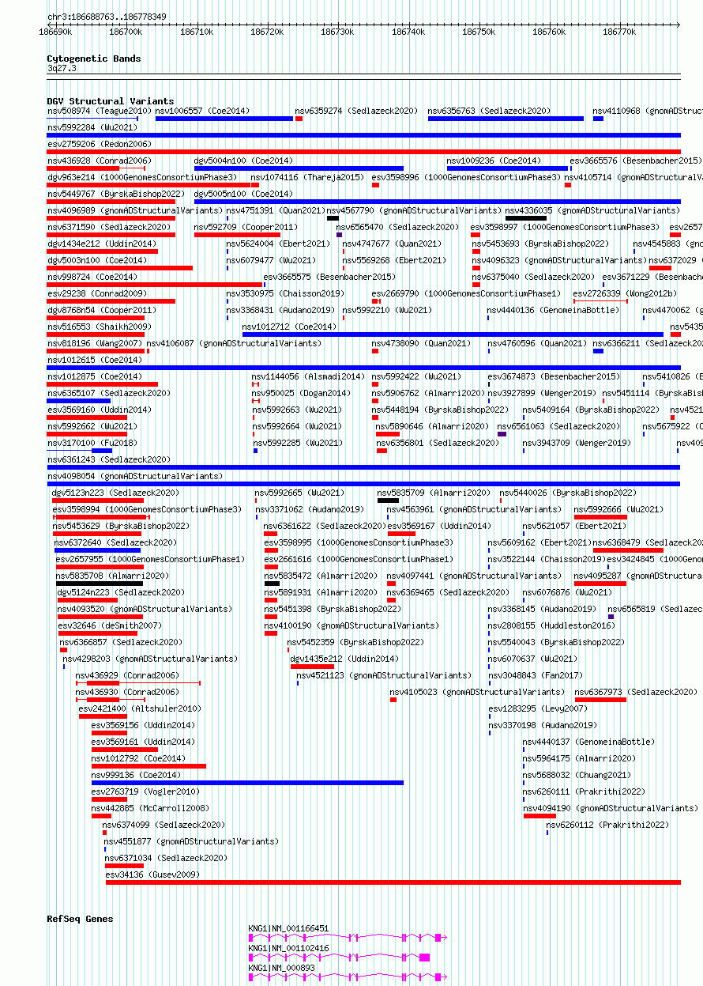
Task: Click the 3q27.3 cytogenetic band label
Action: 62,69
